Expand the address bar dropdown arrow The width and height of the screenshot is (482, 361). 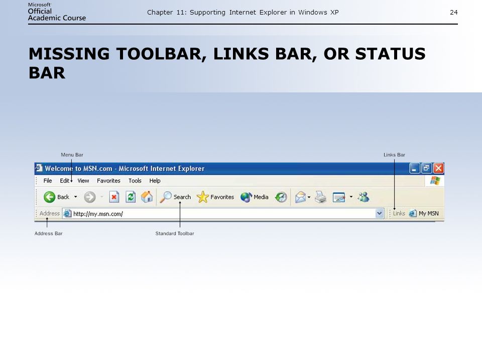point(380,214)
